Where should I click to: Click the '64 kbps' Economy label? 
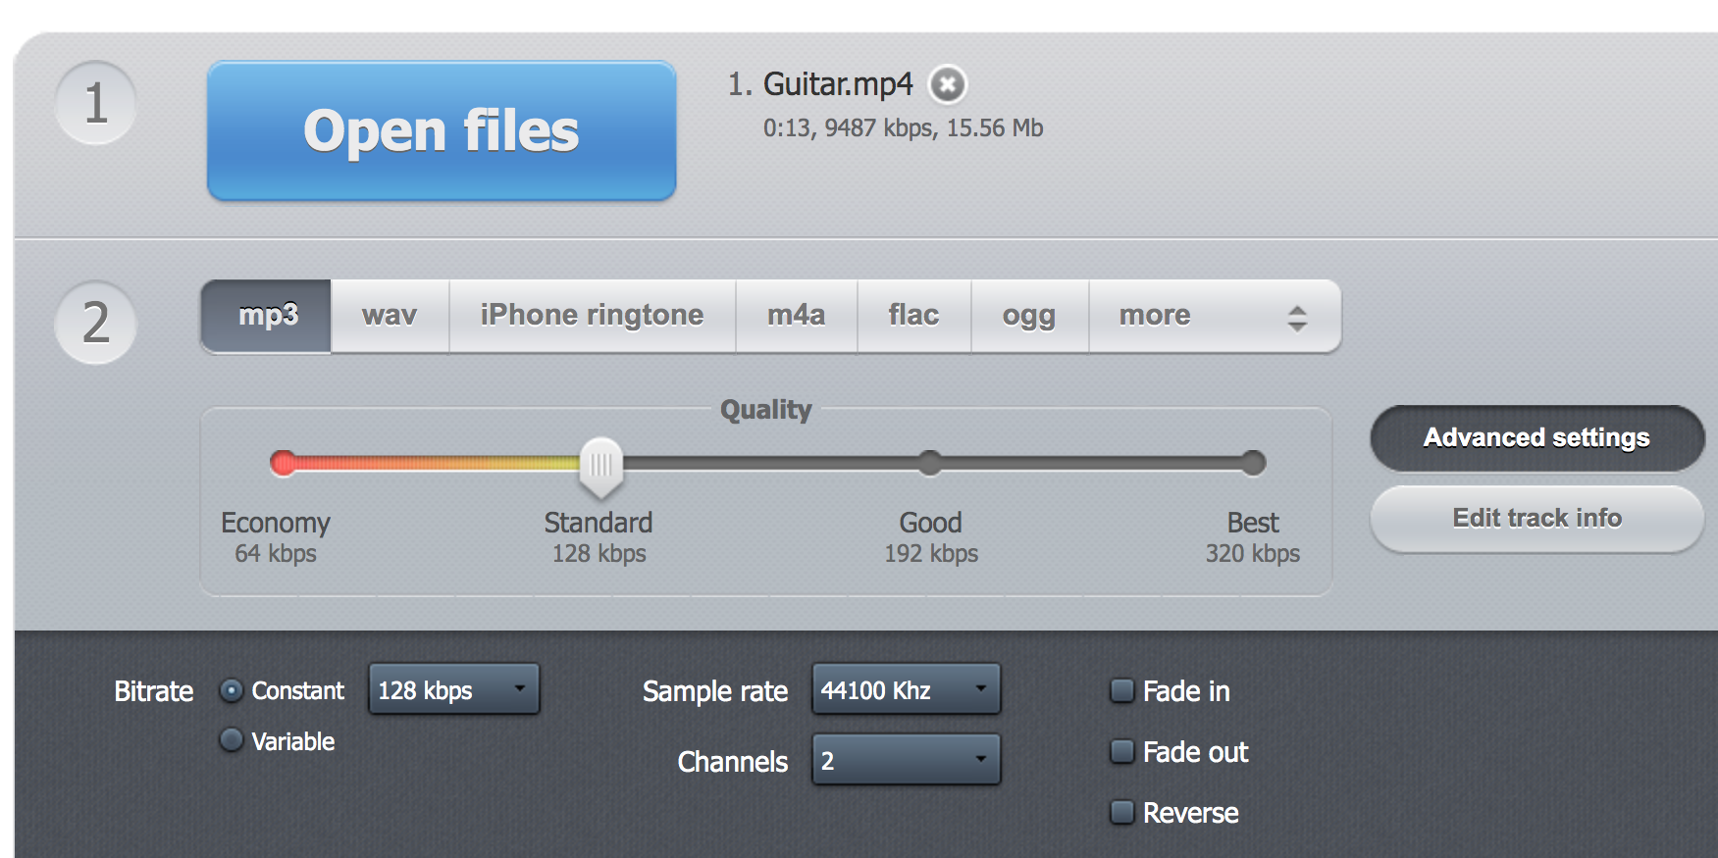[276, 554]
